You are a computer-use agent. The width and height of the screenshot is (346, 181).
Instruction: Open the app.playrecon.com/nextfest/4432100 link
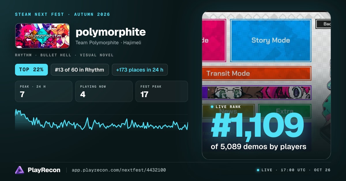point(119,170)
